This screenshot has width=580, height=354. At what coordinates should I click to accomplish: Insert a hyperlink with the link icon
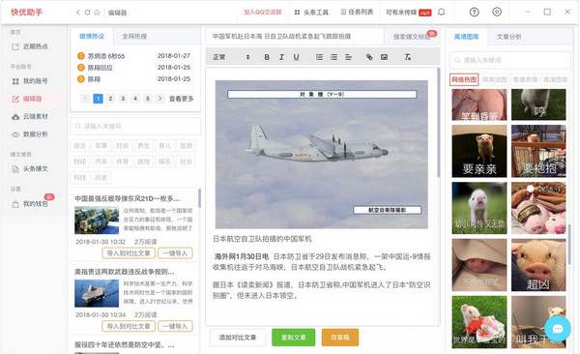point(369,57)
